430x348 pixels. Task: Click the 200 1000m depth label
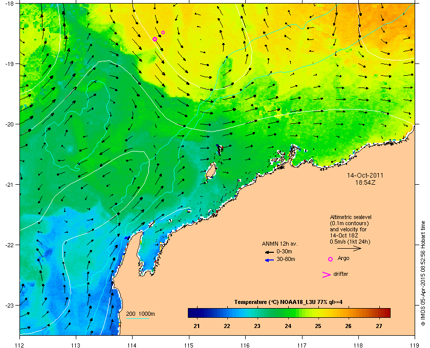140,314
